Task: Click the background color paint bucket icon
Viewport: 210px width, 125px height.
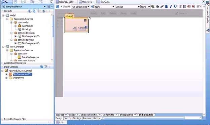Action: (x=157, y=6)
